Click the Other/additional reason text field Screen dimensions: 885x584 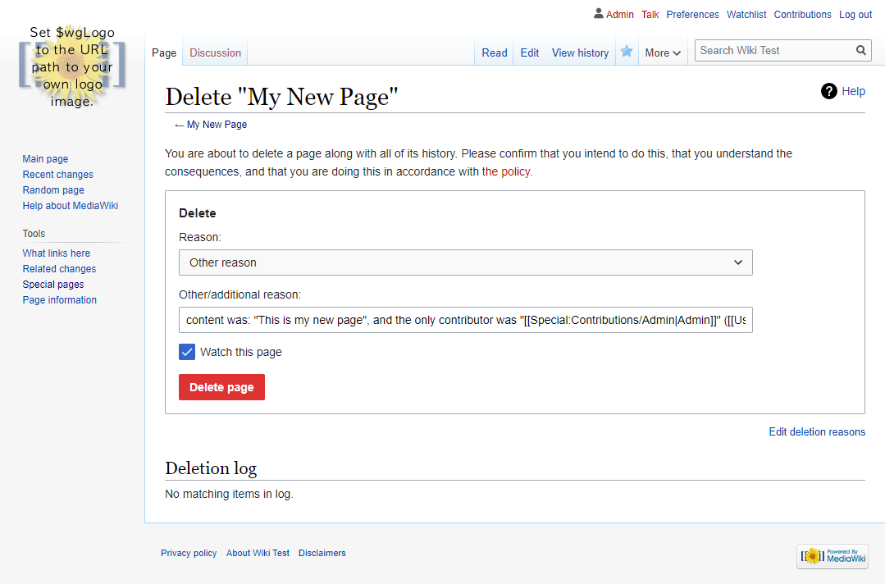point(465,320)
